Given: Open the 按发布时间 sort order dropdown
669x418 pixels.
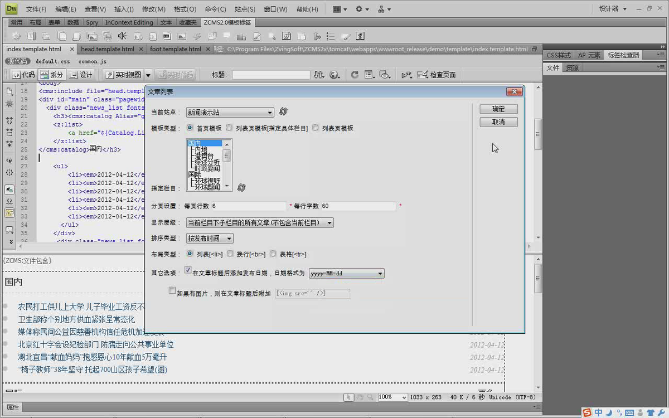Looking at the screenshot, I should click(x=209, y=238).
